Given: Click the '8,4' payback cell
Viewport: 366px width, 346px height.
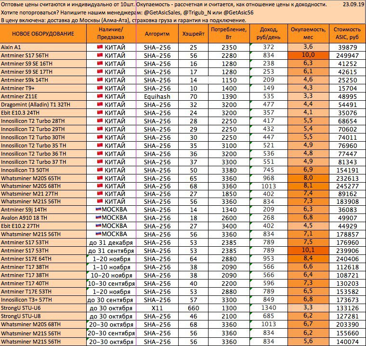Looking at the screenshot, I should 308,258.
